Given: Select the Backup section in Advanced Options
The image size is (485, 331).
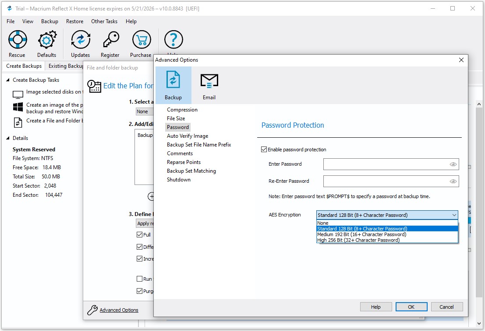Looking at the screenshot, I should pyautogui.click(x=173, y=85).
